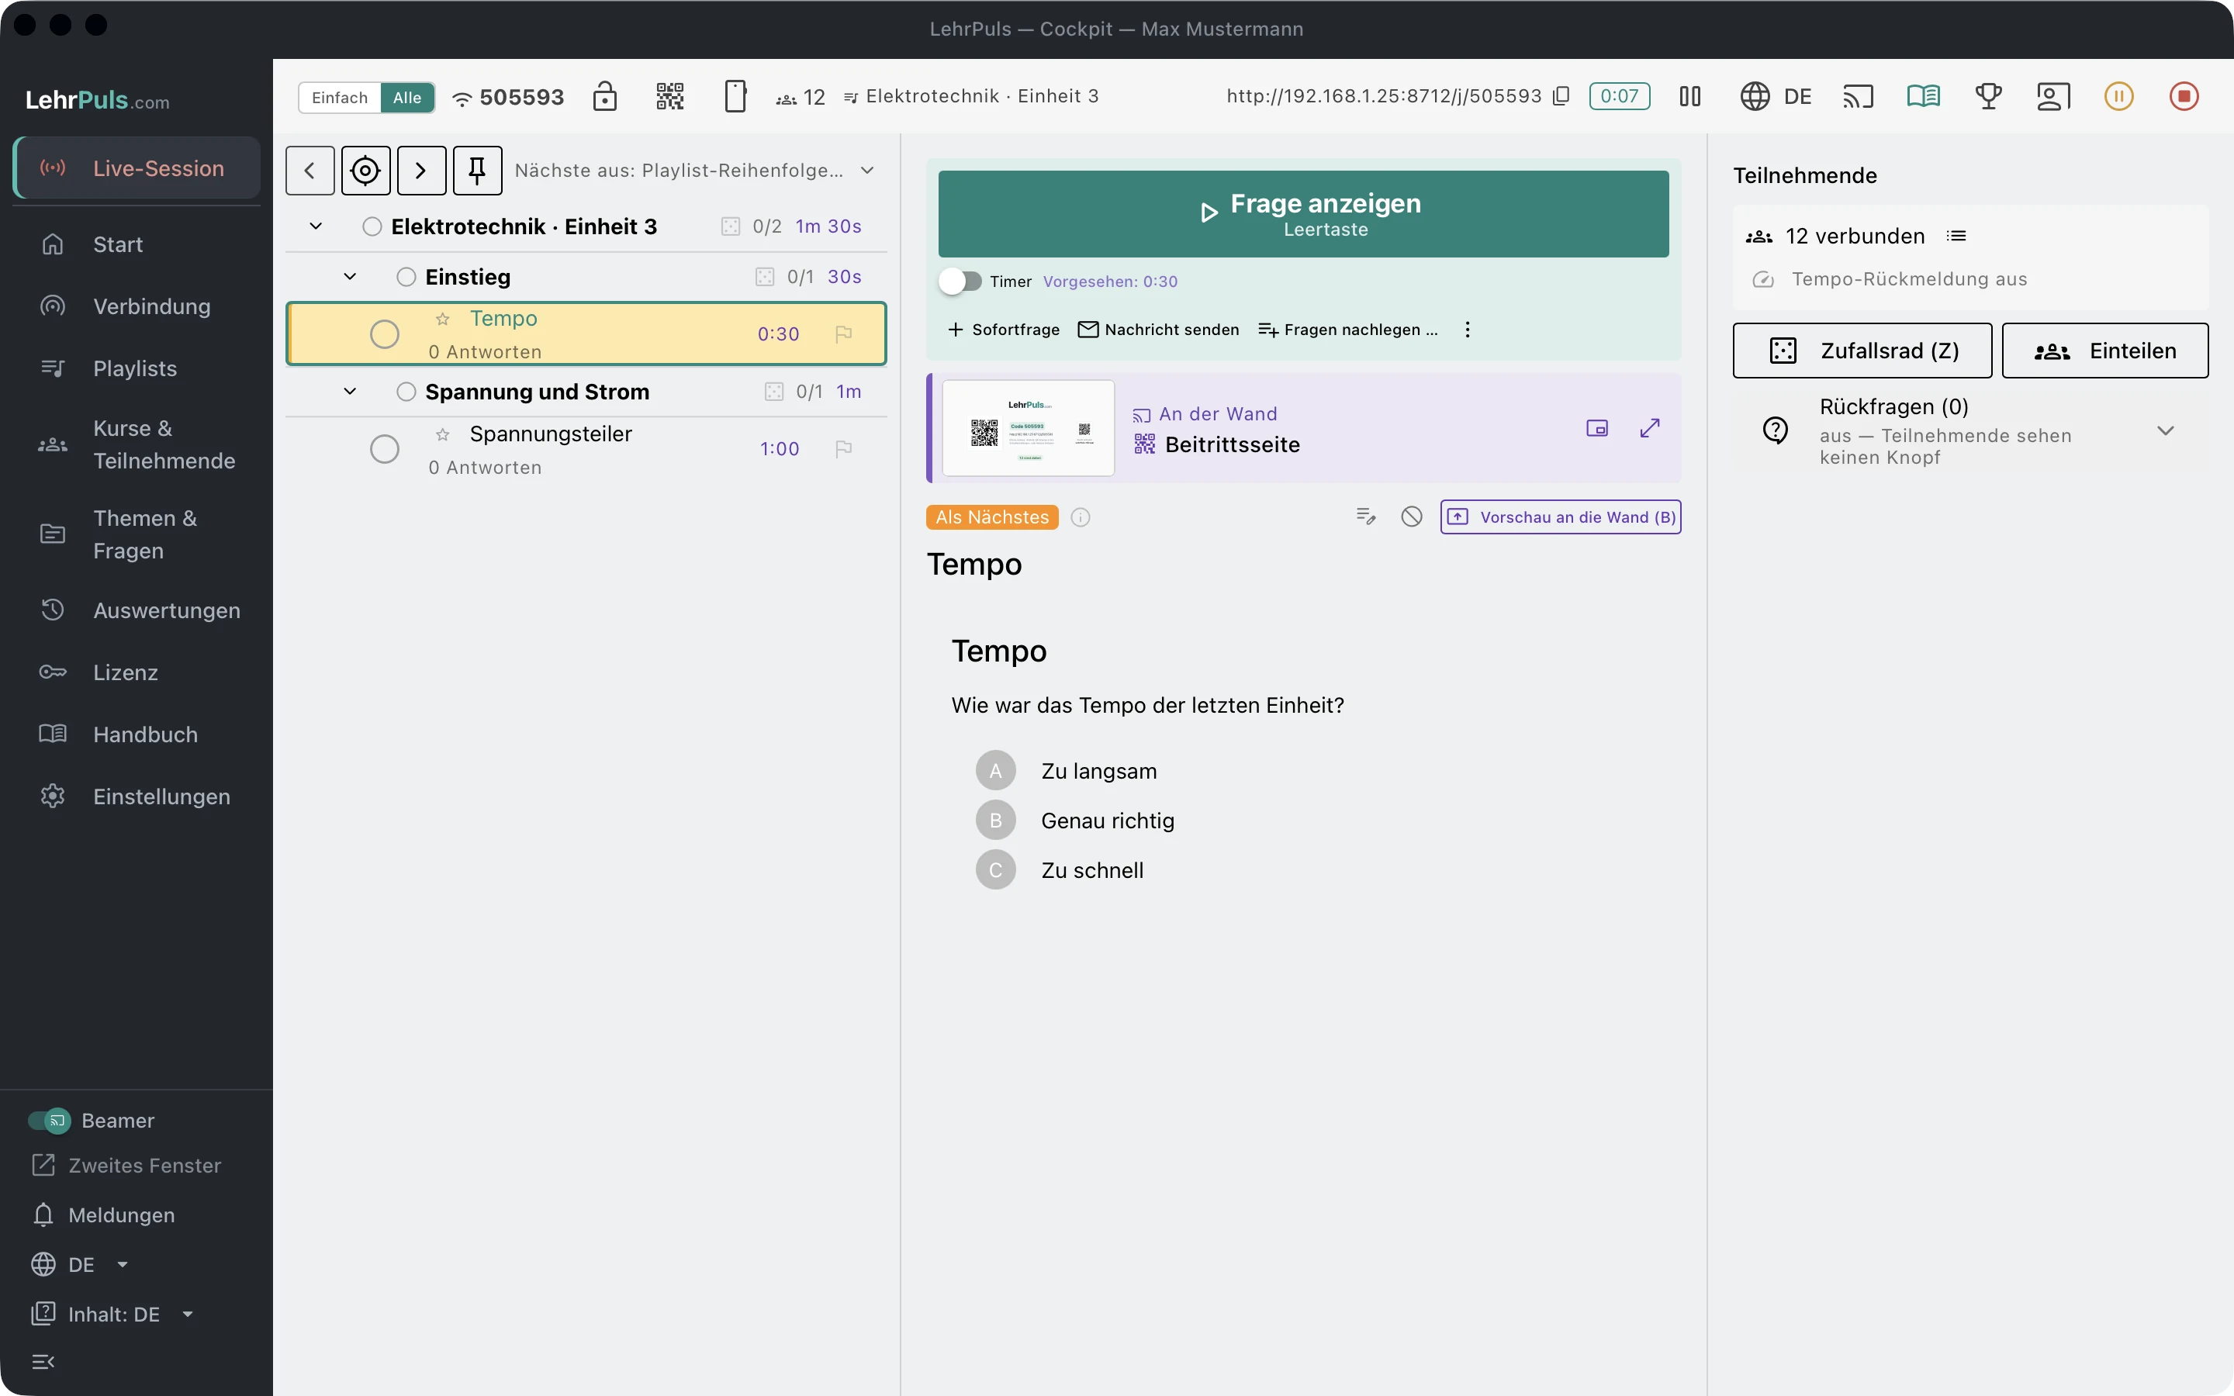The image size is (2234, 1396).
Task: Click the Frage anzeigen button
Action: coord(1303,213)
